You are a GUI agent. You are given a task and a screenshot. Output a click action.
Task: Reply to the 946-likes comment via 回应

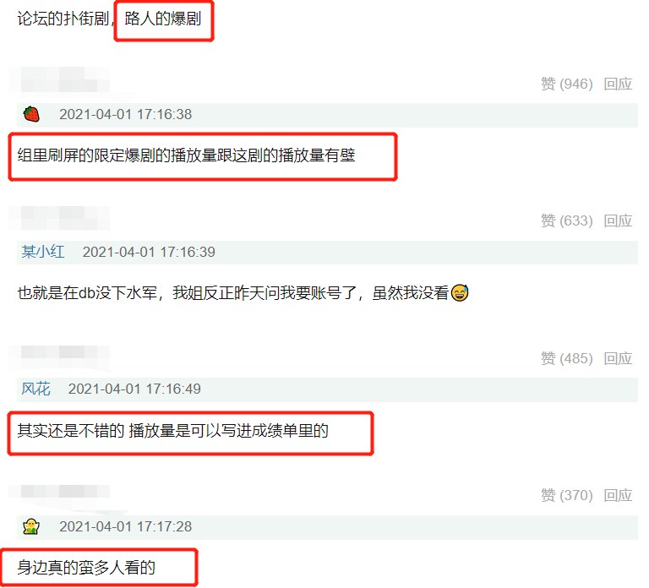618,84
